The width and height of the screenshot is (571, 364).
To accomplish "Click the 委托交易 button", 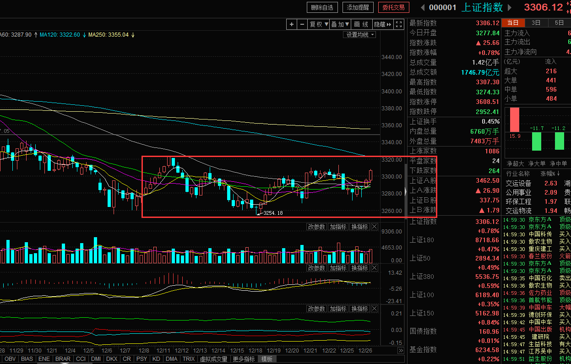I will point(393,7).
